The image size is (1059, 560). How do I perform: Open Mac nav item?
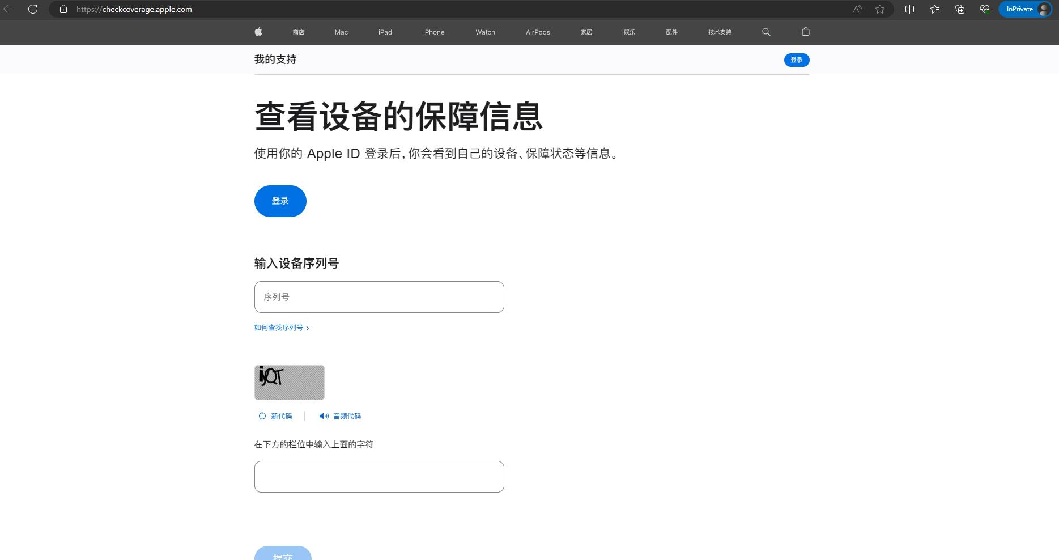341,32
